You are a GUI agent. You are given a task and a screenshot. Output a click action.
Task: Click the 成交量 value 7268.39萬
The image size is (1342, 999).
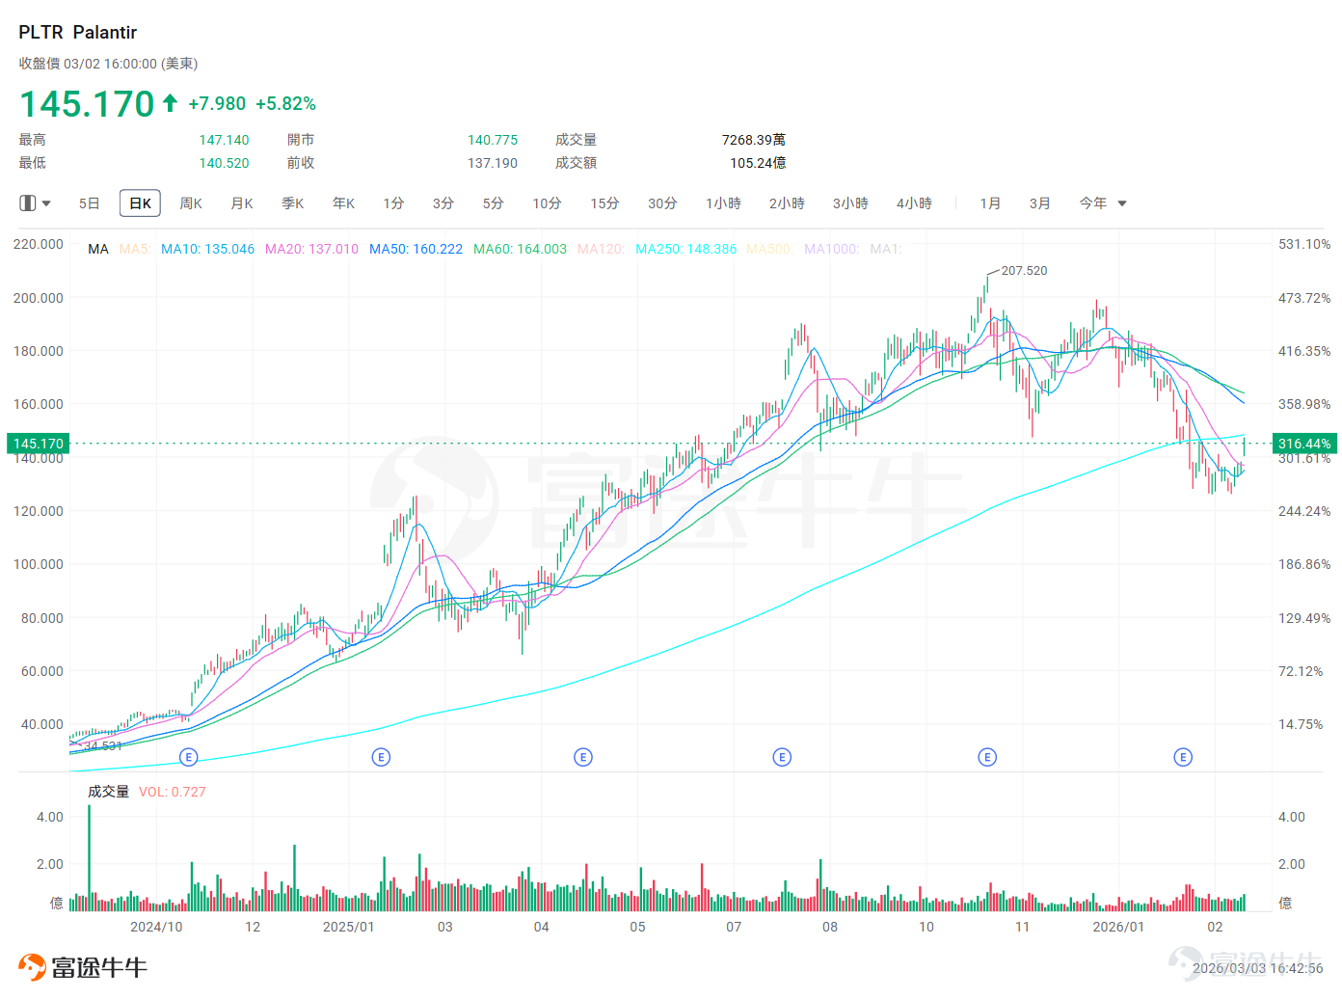click(754, 140)
